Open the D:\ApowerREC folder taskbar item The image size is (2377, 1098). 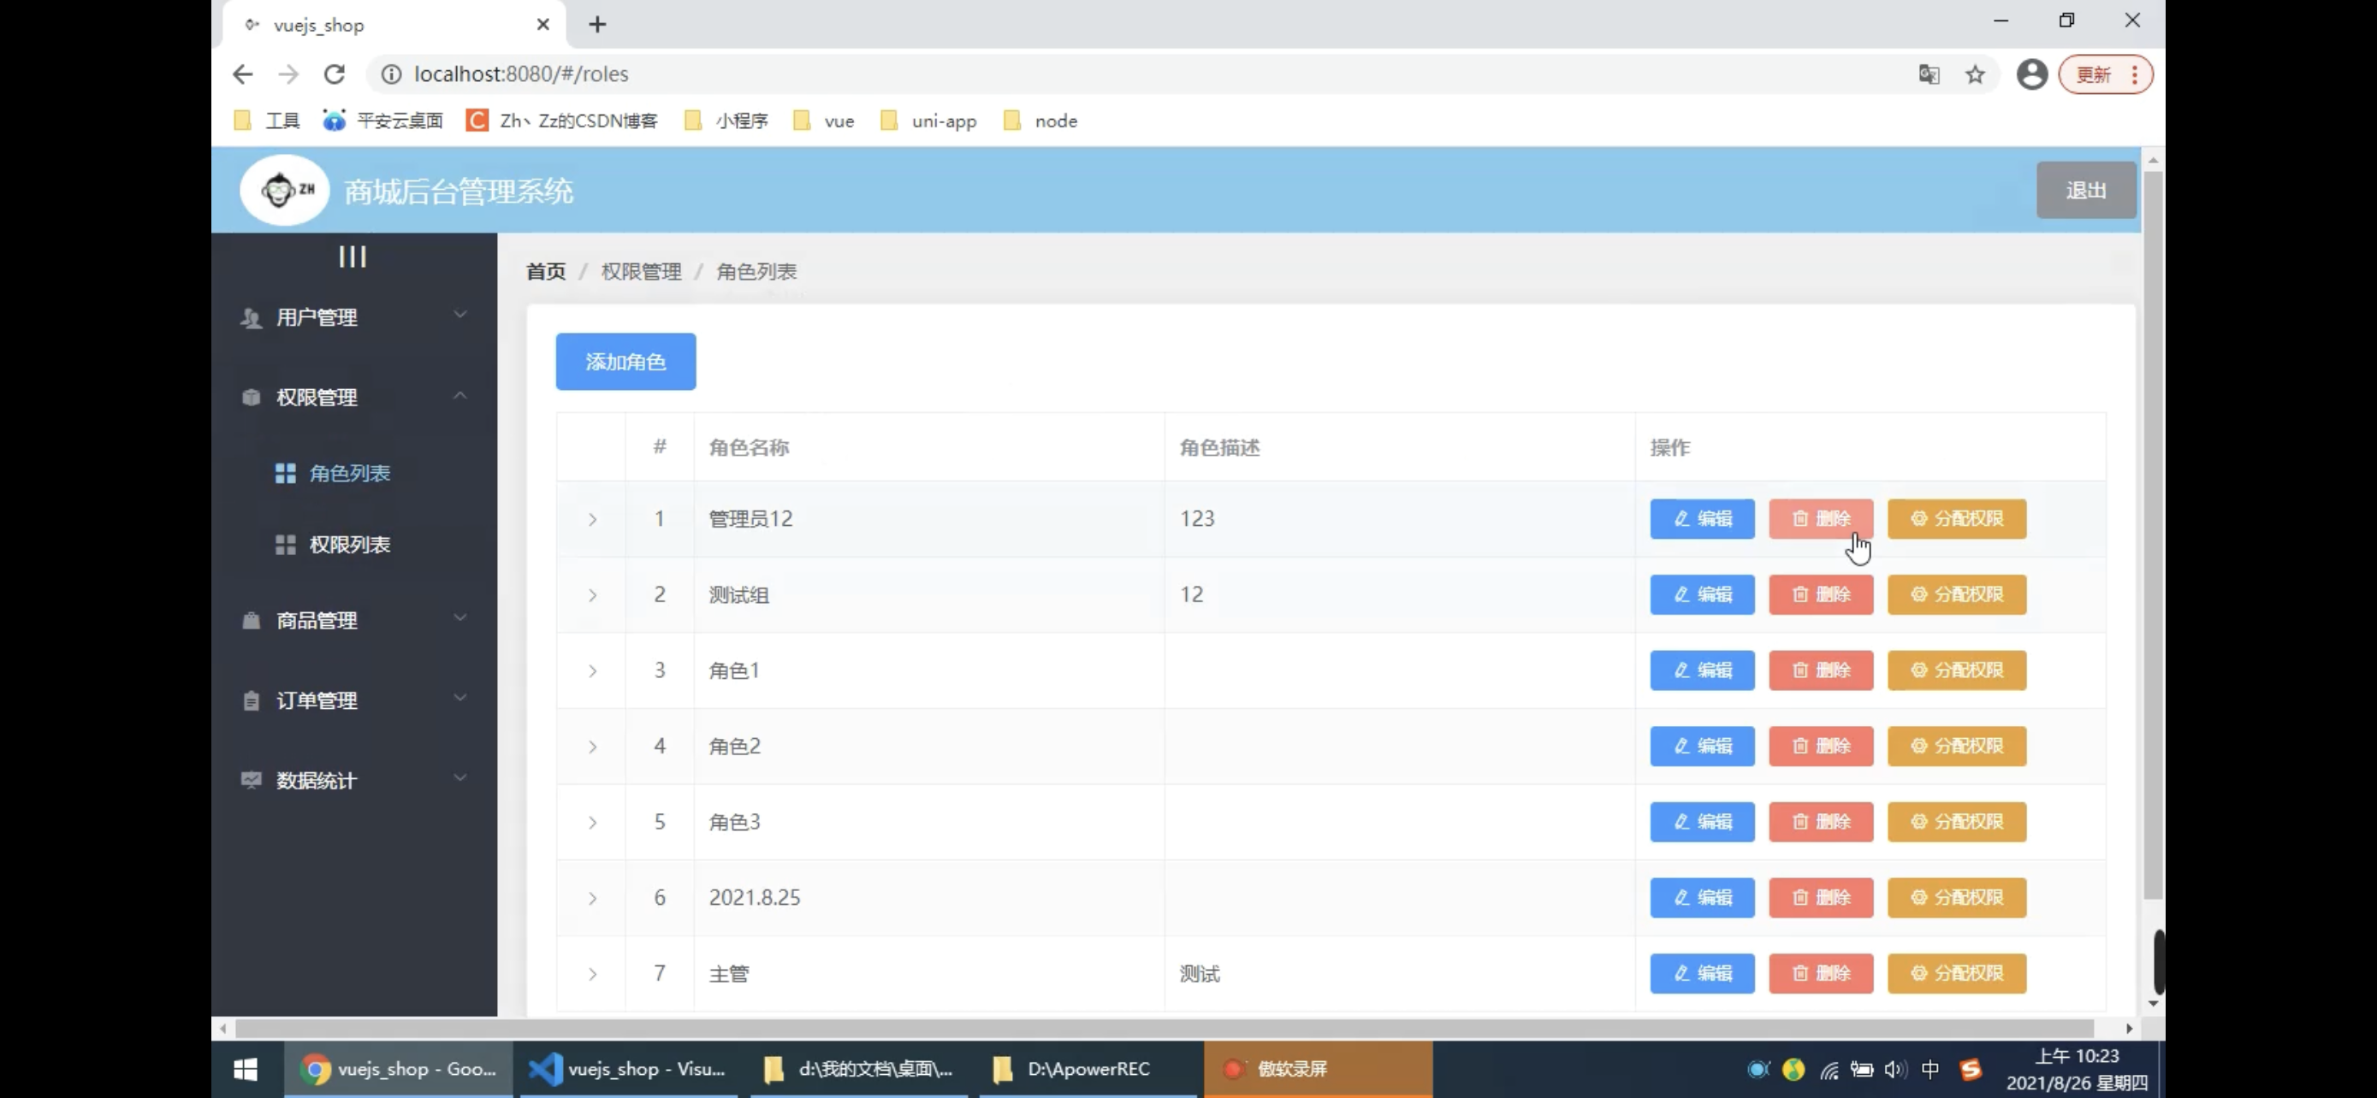tap(1087, 1069)
